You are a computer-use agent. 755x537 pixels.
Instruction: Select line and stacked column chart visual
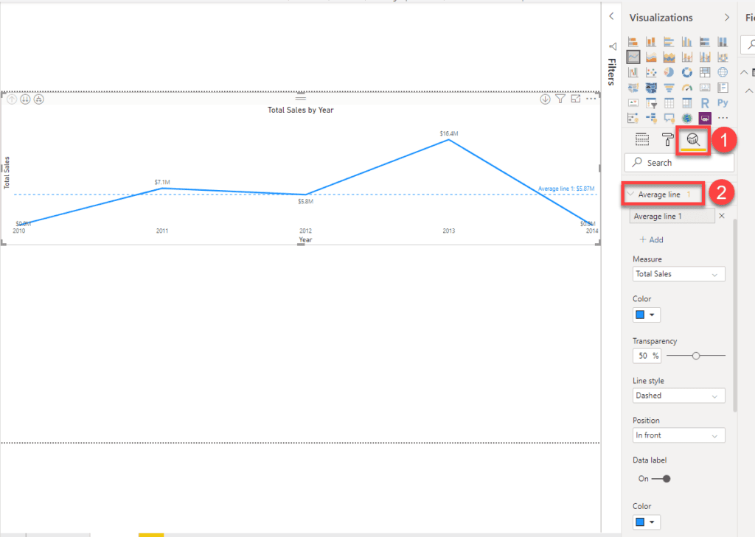pyautogui.click(x=686, y=57)
